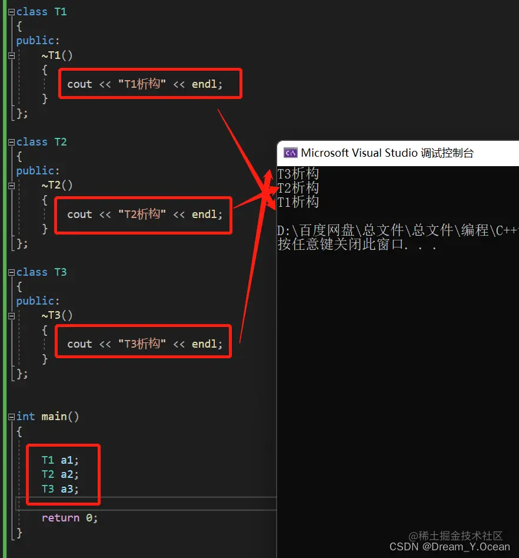Click the Microsoft Visual Studio 调试控制台 title
This screenshot has width=519, height=558.
[x=387, y=153]
